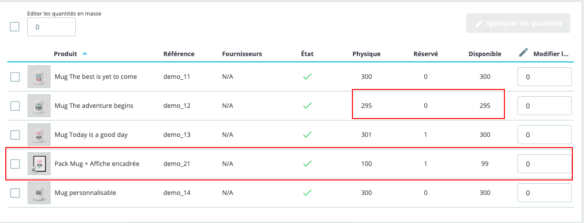Image resolution: width=584 pixels, height=223 pixels.
Task: Click thumbnail of Mug personnalisable
Action: [39, 193]
